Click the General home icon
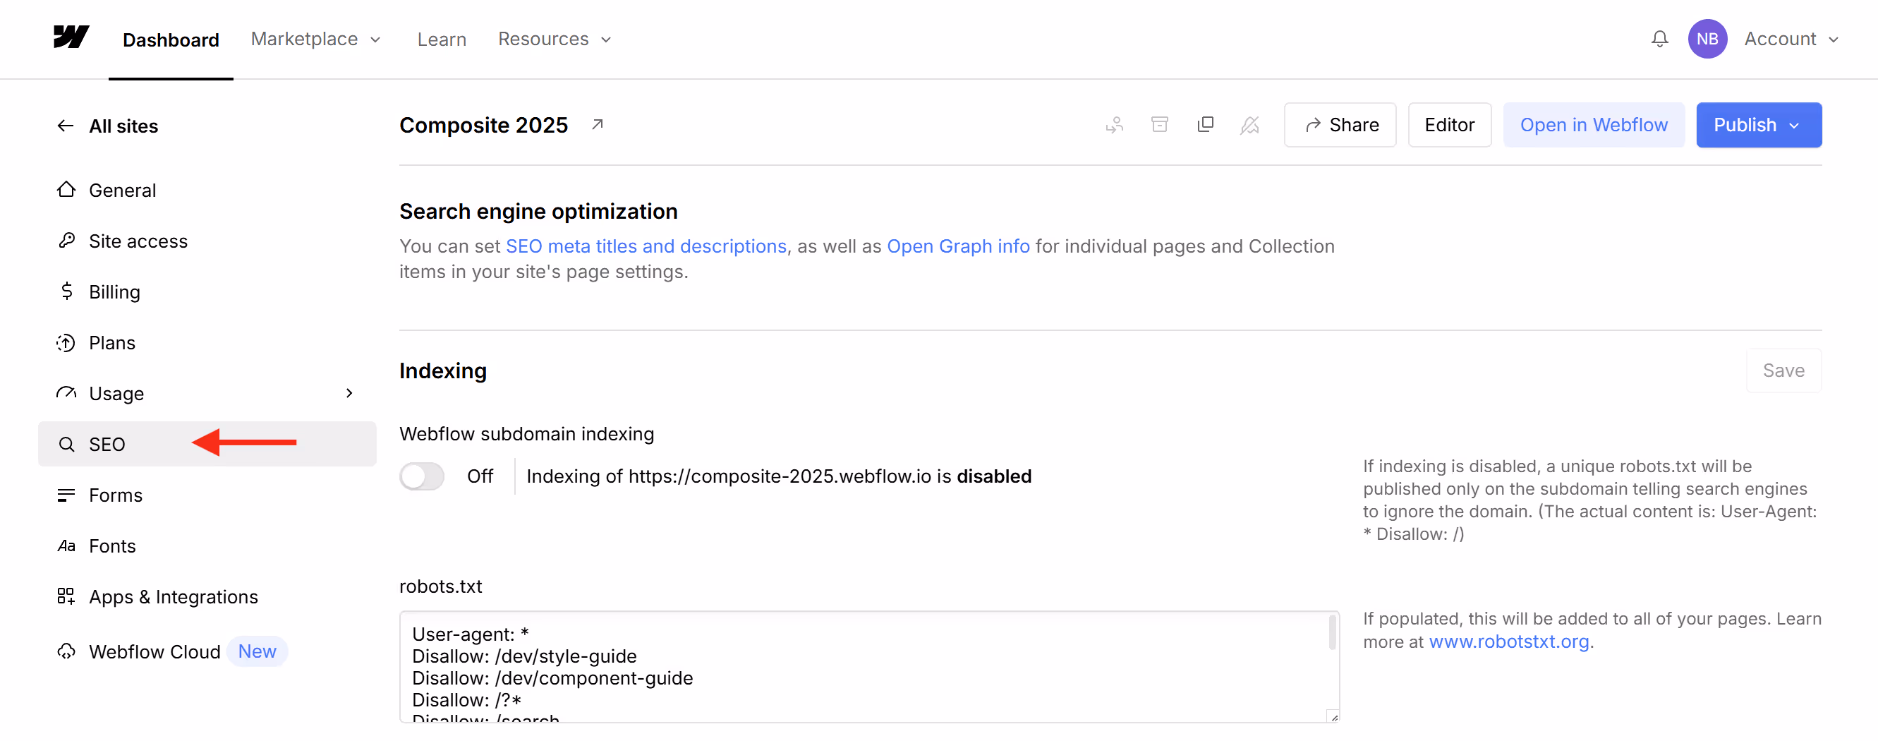1878x741 pixels. pyautogui.click(x=66, y=190)
